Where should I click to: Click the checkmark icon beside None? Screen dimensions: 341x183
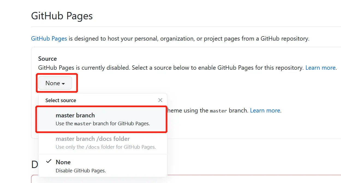coord(49,161)
